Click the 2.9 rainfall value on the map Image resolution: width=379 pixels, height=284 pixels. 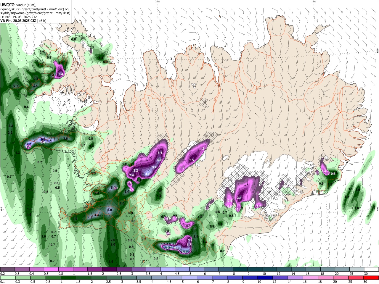16,86
